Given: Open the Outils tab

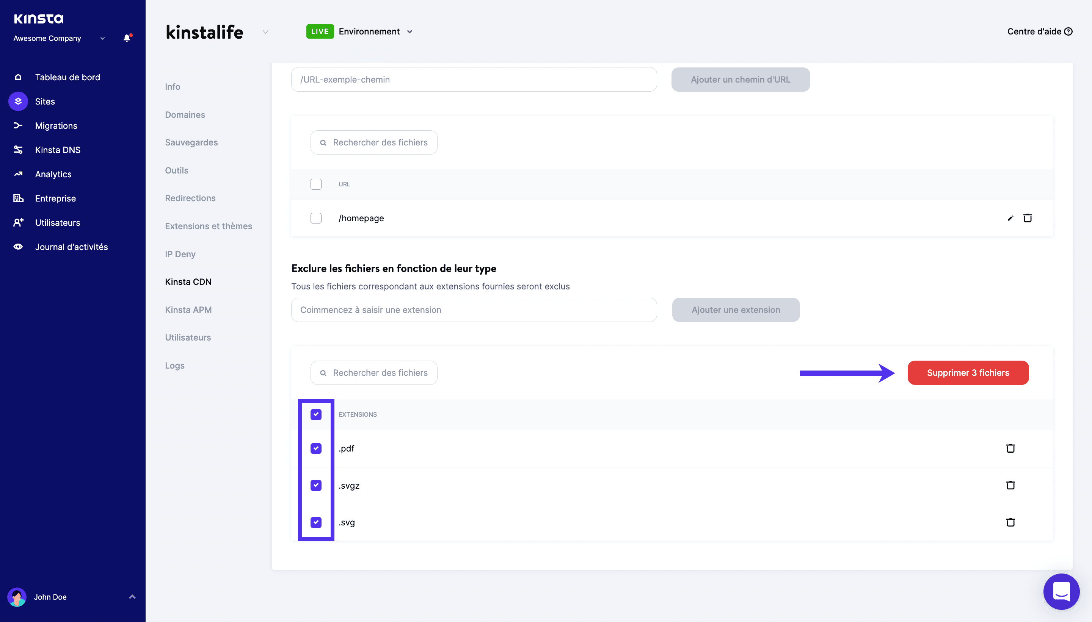Looking at the screenshot, I should click(177, 170).
